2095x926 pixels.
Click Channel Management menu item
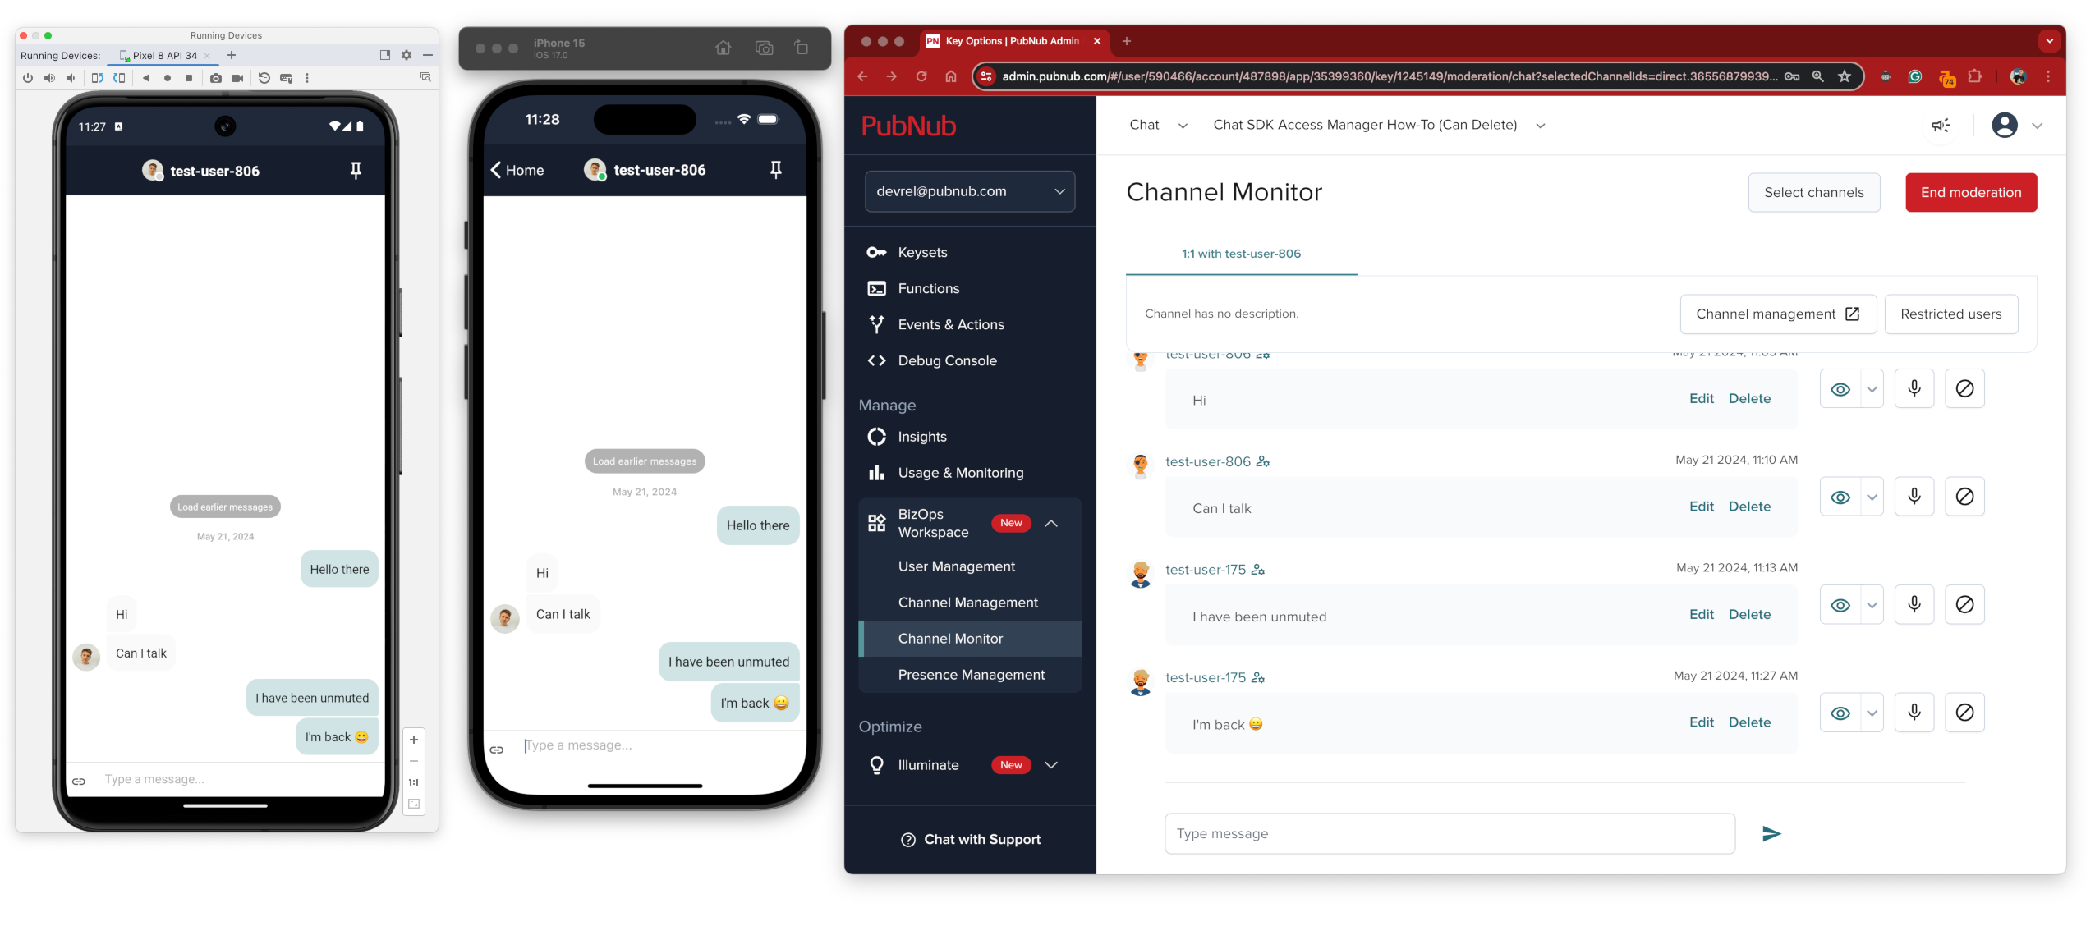[966, 601]
